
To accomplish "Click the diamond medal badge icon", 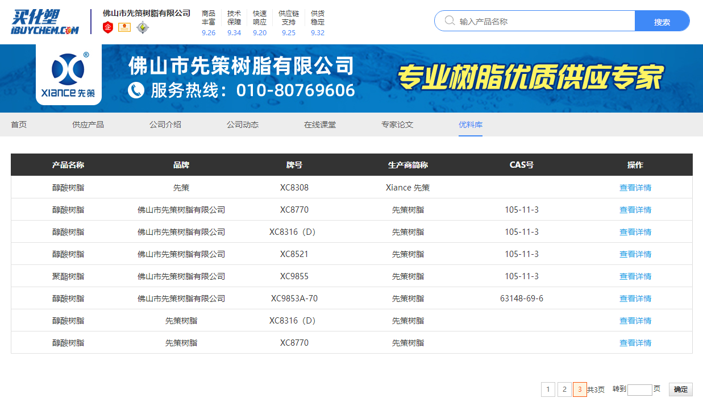I will point(142,27).
